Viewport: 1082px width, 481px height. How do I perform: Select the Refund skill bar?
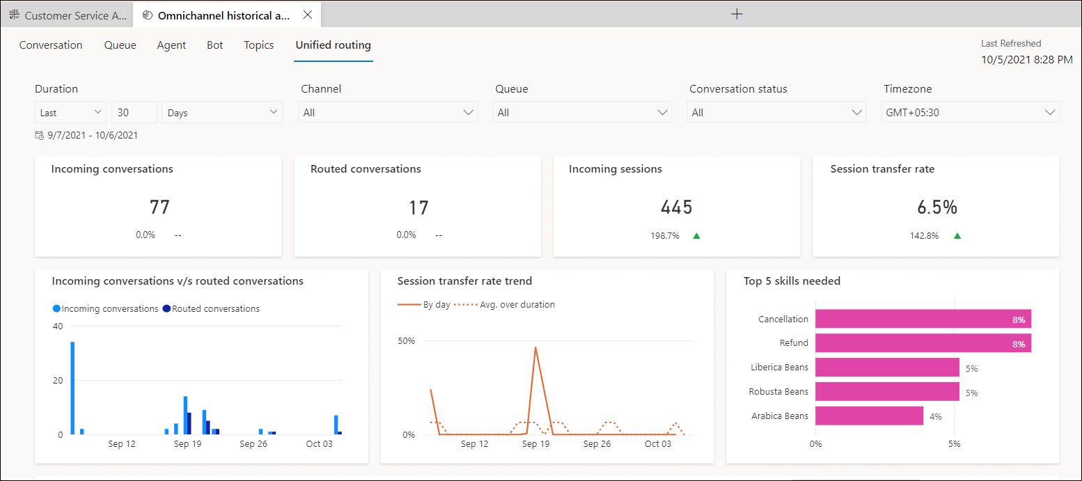(x=923, y=343)
